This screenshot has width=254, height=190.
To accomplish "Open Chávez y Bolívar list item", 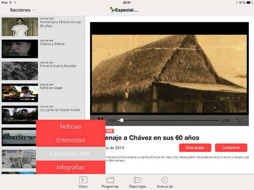I will click(43, 49).
